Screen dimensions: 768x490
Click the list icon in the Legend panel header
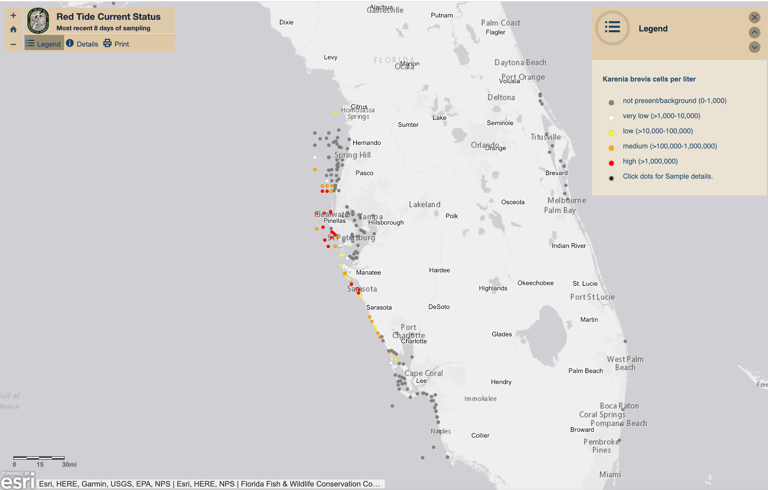[613, 27]
